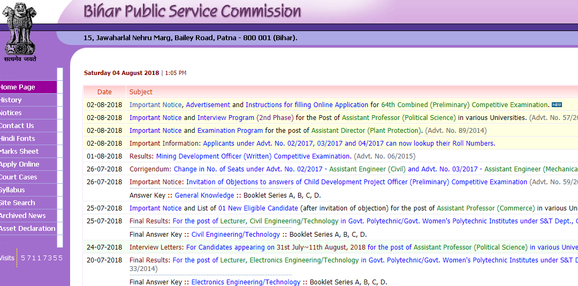Open the Advertisement link for 64th Combined exam
Screen dimensions: 578x286
click(208, 105)
